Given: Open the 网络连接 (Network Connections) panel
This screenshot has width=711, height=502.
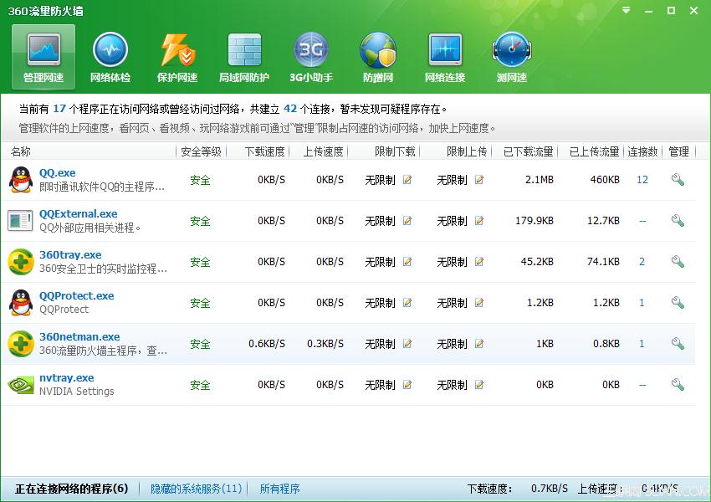Looking at the screenshot, I should pyautogui.click(x=445, y=56).
